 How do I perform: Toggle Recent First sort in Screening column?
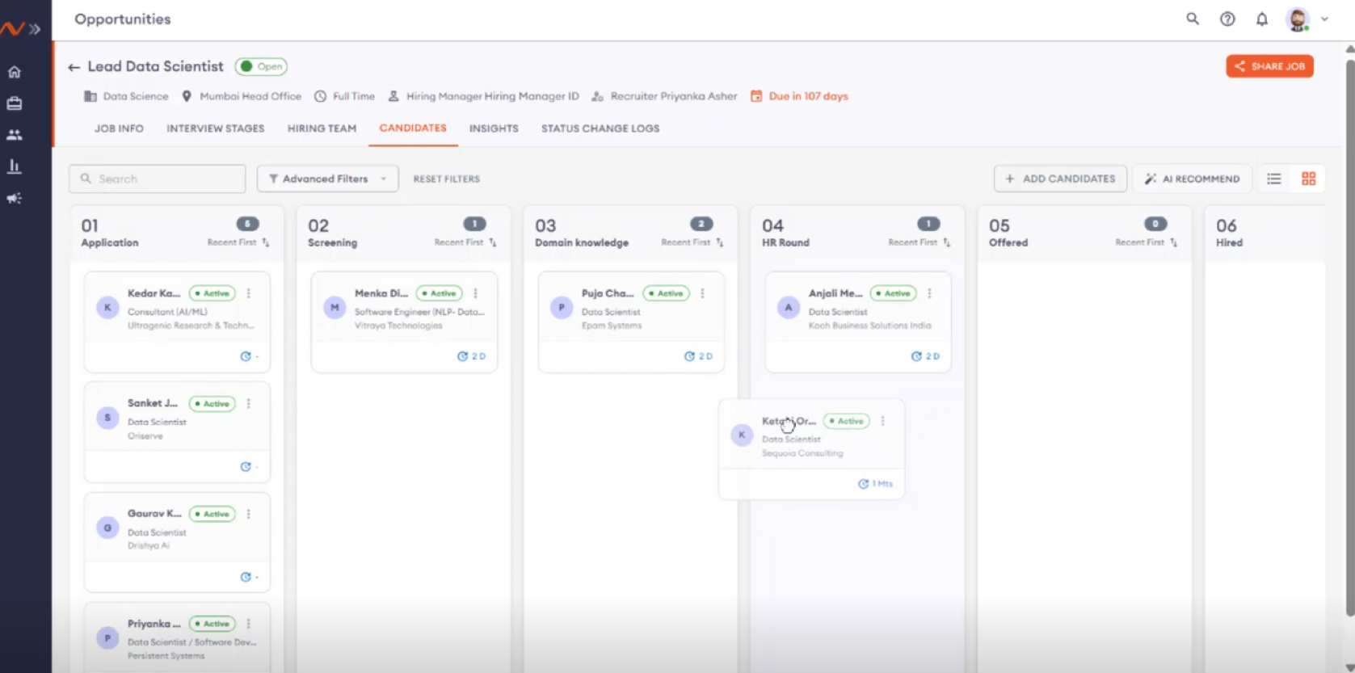tap(465, 242)
